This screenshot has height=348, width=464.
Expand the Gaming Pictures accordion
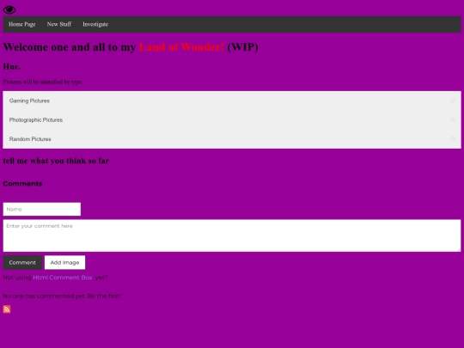coord(232,101)
